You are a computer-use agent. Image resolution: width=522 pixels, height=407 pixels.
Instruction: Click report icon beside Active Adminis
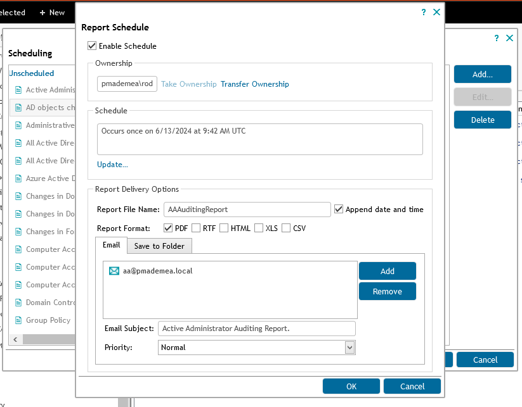18,90
